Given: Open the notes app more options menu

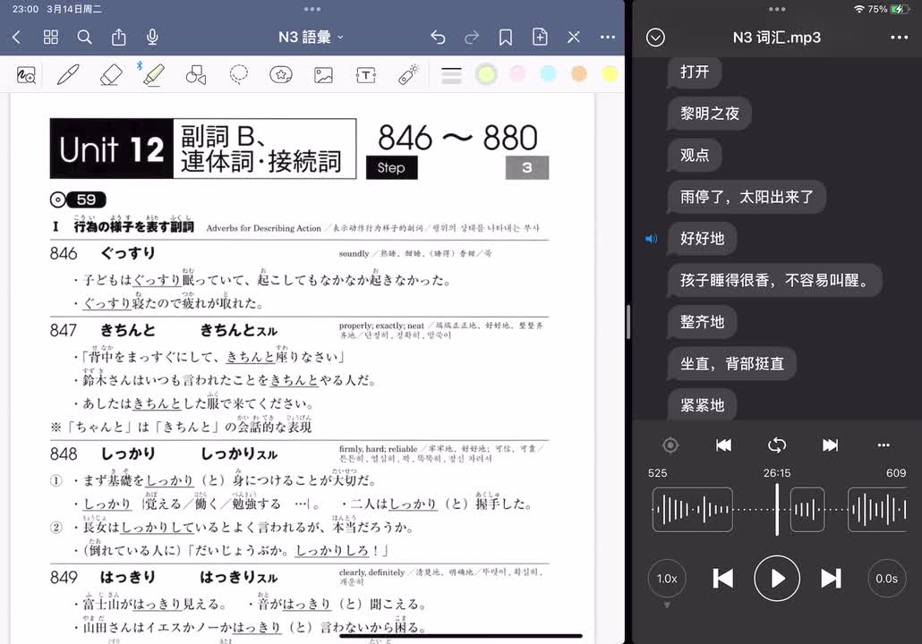Looking at the screenshot, I should pyautogui.click(x=608, y=37).
